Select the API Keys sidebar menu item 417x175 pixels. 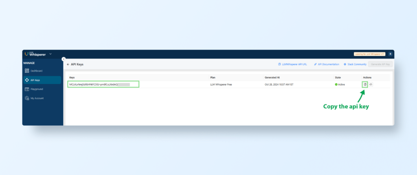coord(35,80)
